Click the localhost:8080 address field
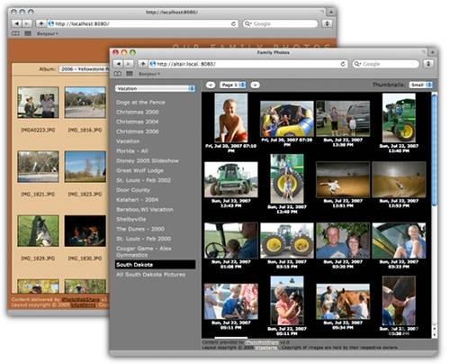This screenshot has height=364, width=450. pos(142,23)
